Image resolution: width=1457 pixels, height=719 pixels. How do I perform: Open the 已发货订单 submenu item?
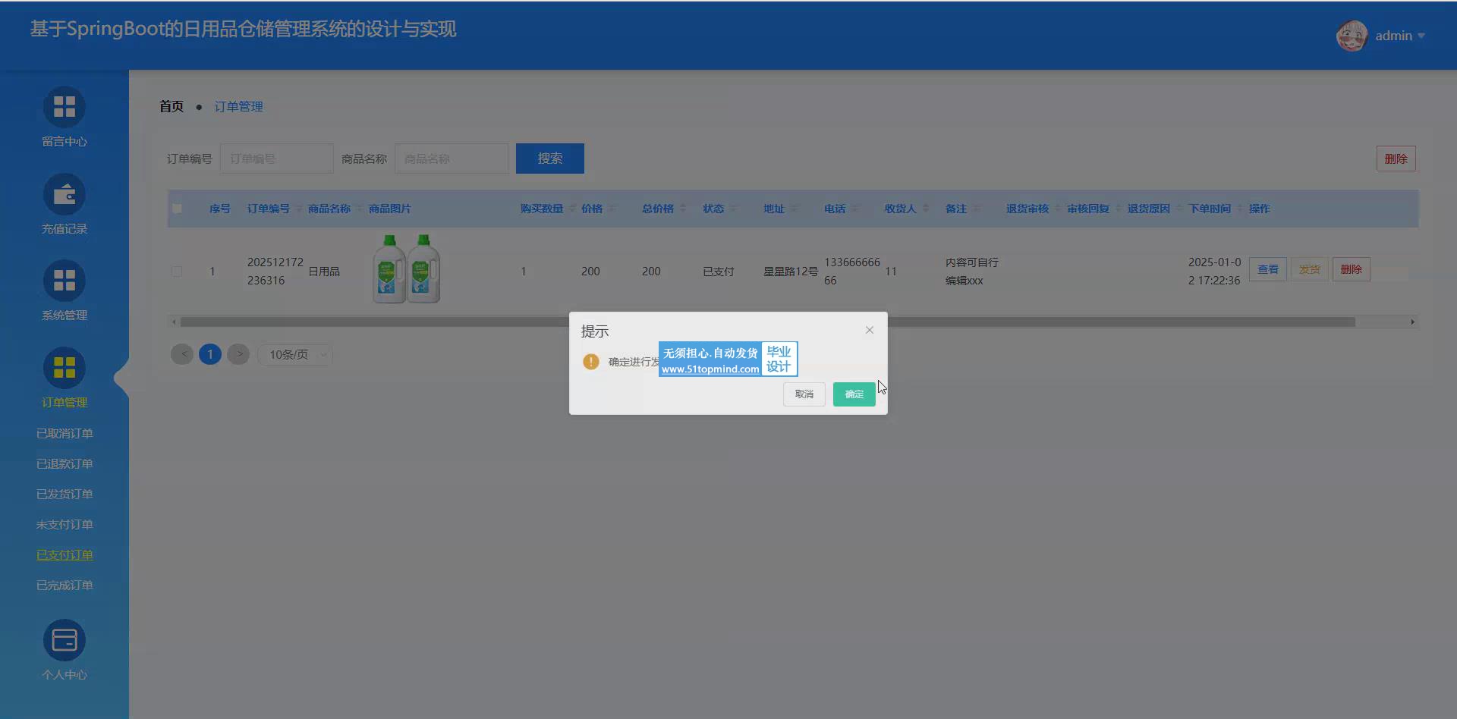(65, 495)
